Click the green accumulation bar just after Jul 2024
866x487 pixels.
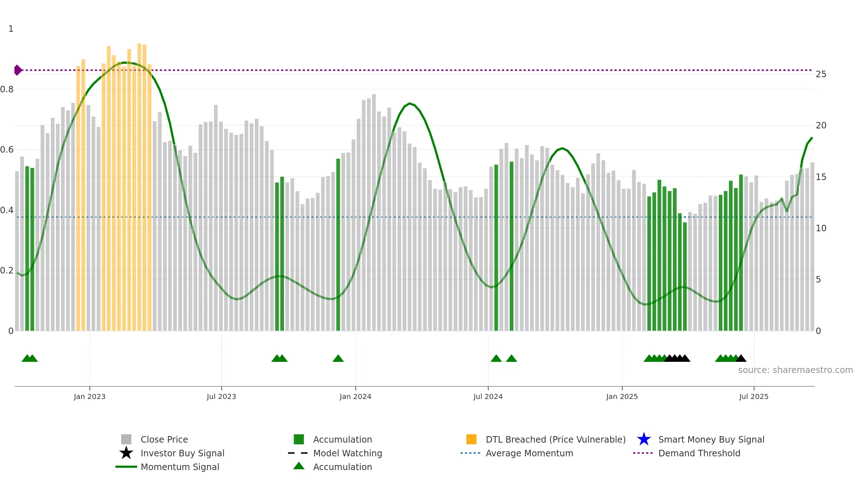tap(496, 247)
